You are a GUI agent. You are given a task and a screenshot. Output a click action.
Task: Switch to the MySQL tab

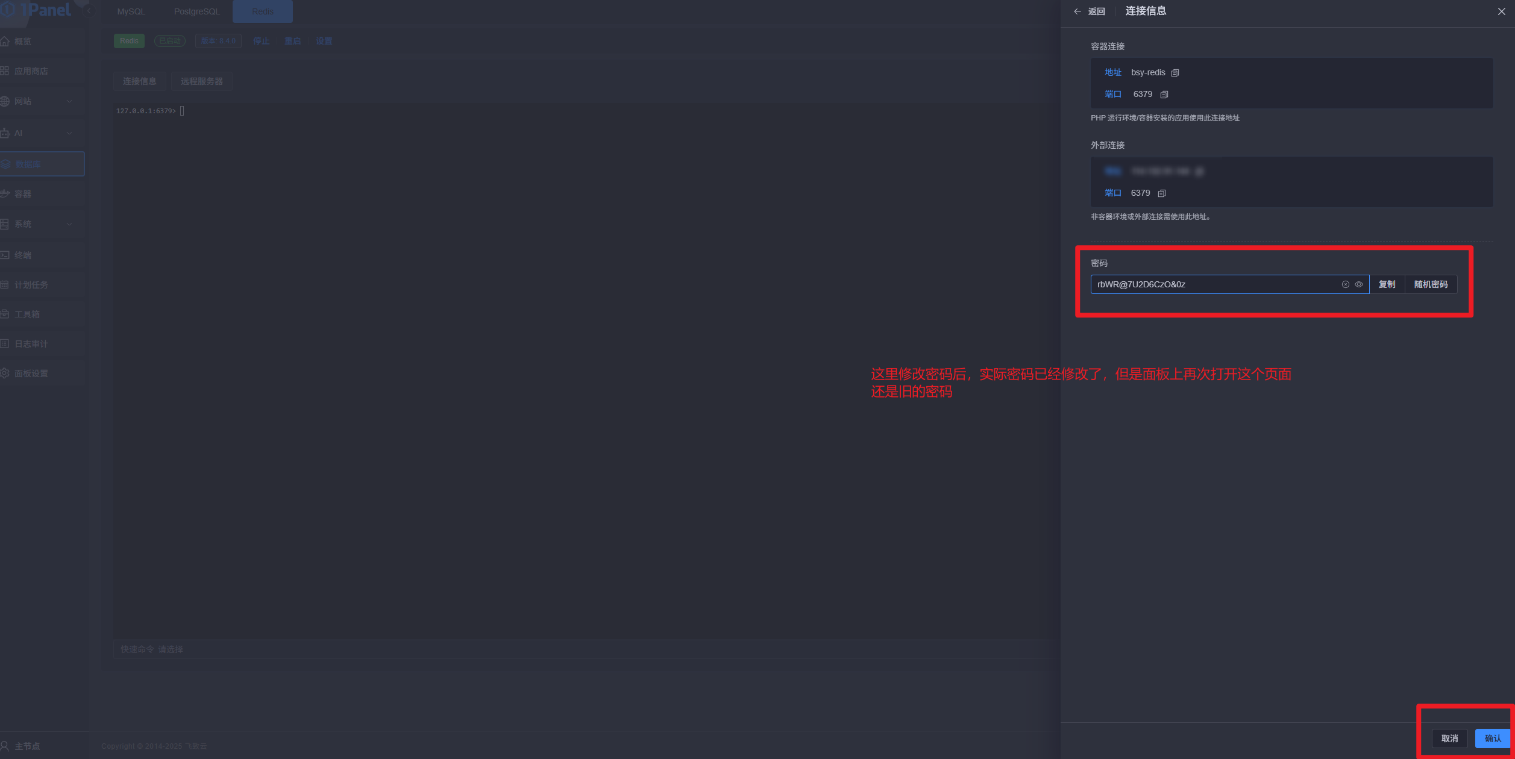pos(131,11)
